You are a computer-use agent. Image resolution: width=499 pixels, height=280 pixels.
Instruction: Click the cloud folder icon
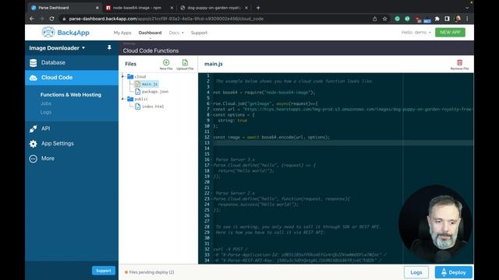(130, 76)
